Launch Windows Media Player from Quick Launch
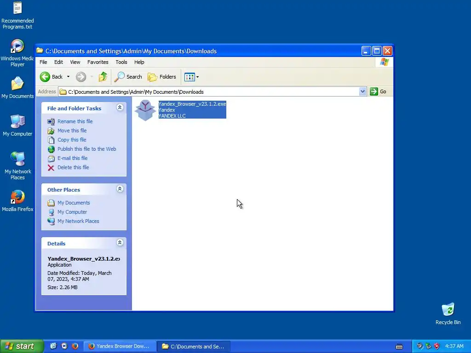Viewport: 471px width, 353px height. coord(64,346)
